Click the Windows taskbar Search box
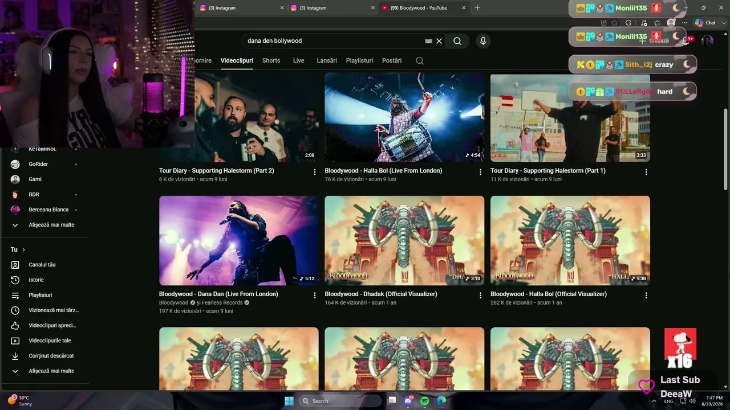 pos(340,401)
